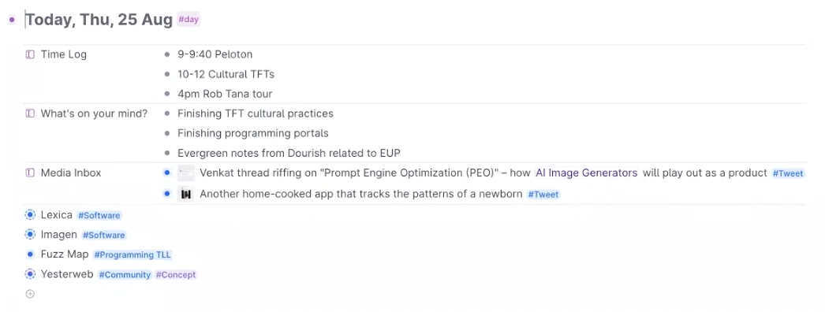
Task: Open the #Concept tag on Yesterweb
Action: point(176,275)
